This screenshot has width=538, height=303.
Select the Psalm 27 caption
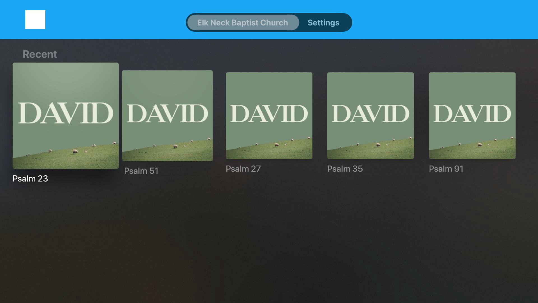pos(243,169)
